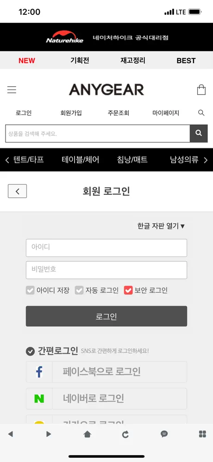Tap the refresh icon in bottom bar
The image size is (213, 462).
click(125, 434)
